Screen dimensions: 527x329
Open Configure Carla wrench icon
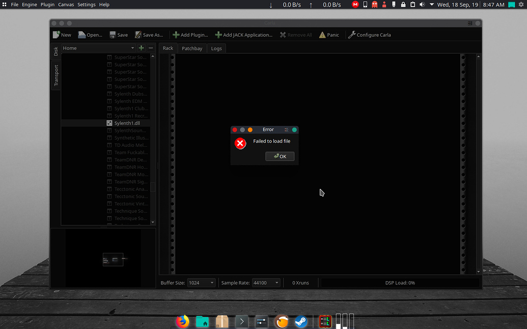(351, 35)
